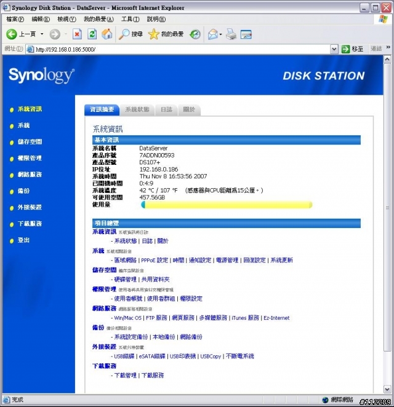The image size is (394, 407).
Task: Open the 下載管理 link
Action: 125,375
